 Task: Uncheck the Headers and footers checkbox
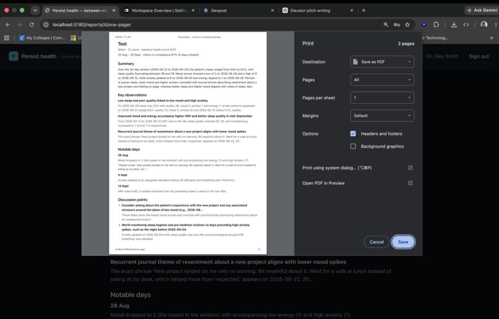353,134
